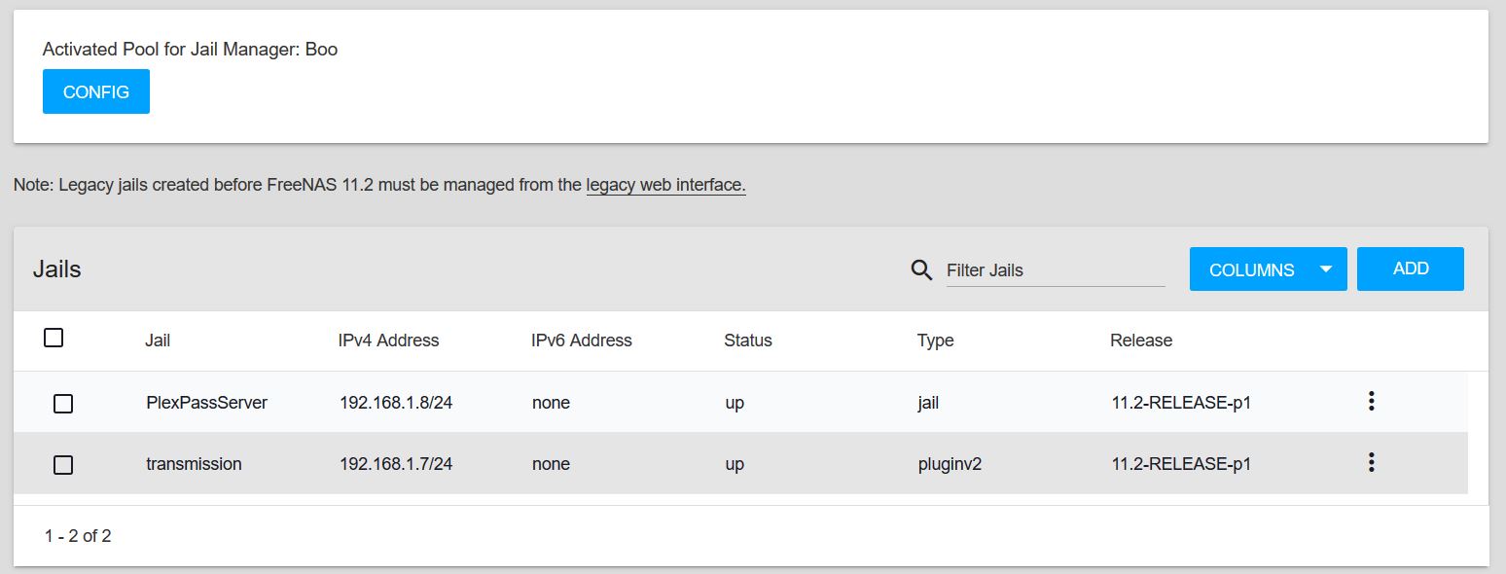
Task: Sort by the Jail column header
Action: [158, 341]
